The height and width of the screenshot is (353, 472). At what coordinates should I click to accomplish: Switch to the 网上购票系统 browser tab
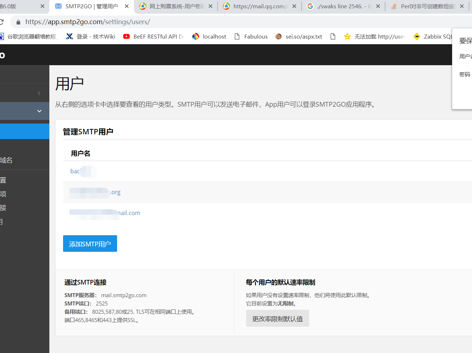pos(177,6)
